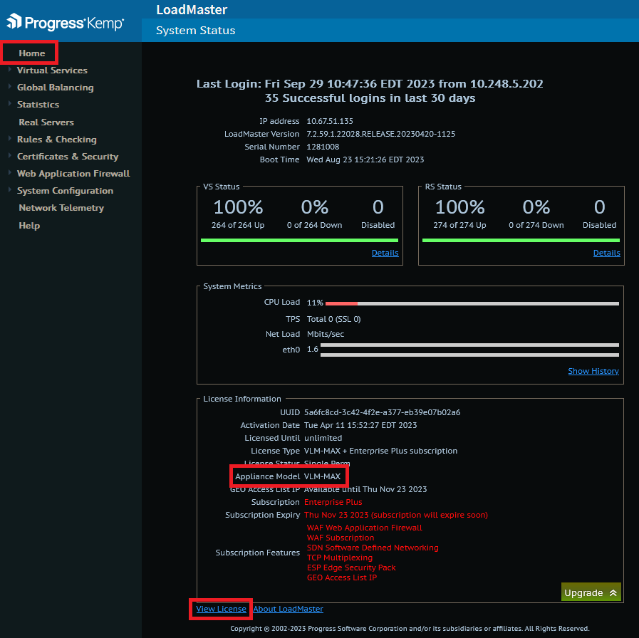The height and width of the screenshot is (638, 639).
Task: Click 'TCP Multiplexing' feature text
Action: click(340, 558)
